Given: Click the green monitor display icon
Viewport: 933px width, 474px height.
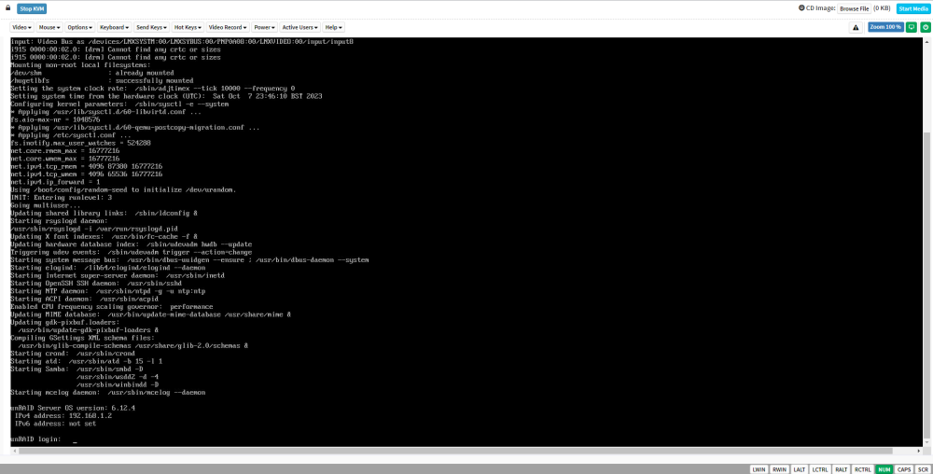Looking at the screenshot, I should pos(911,27).
